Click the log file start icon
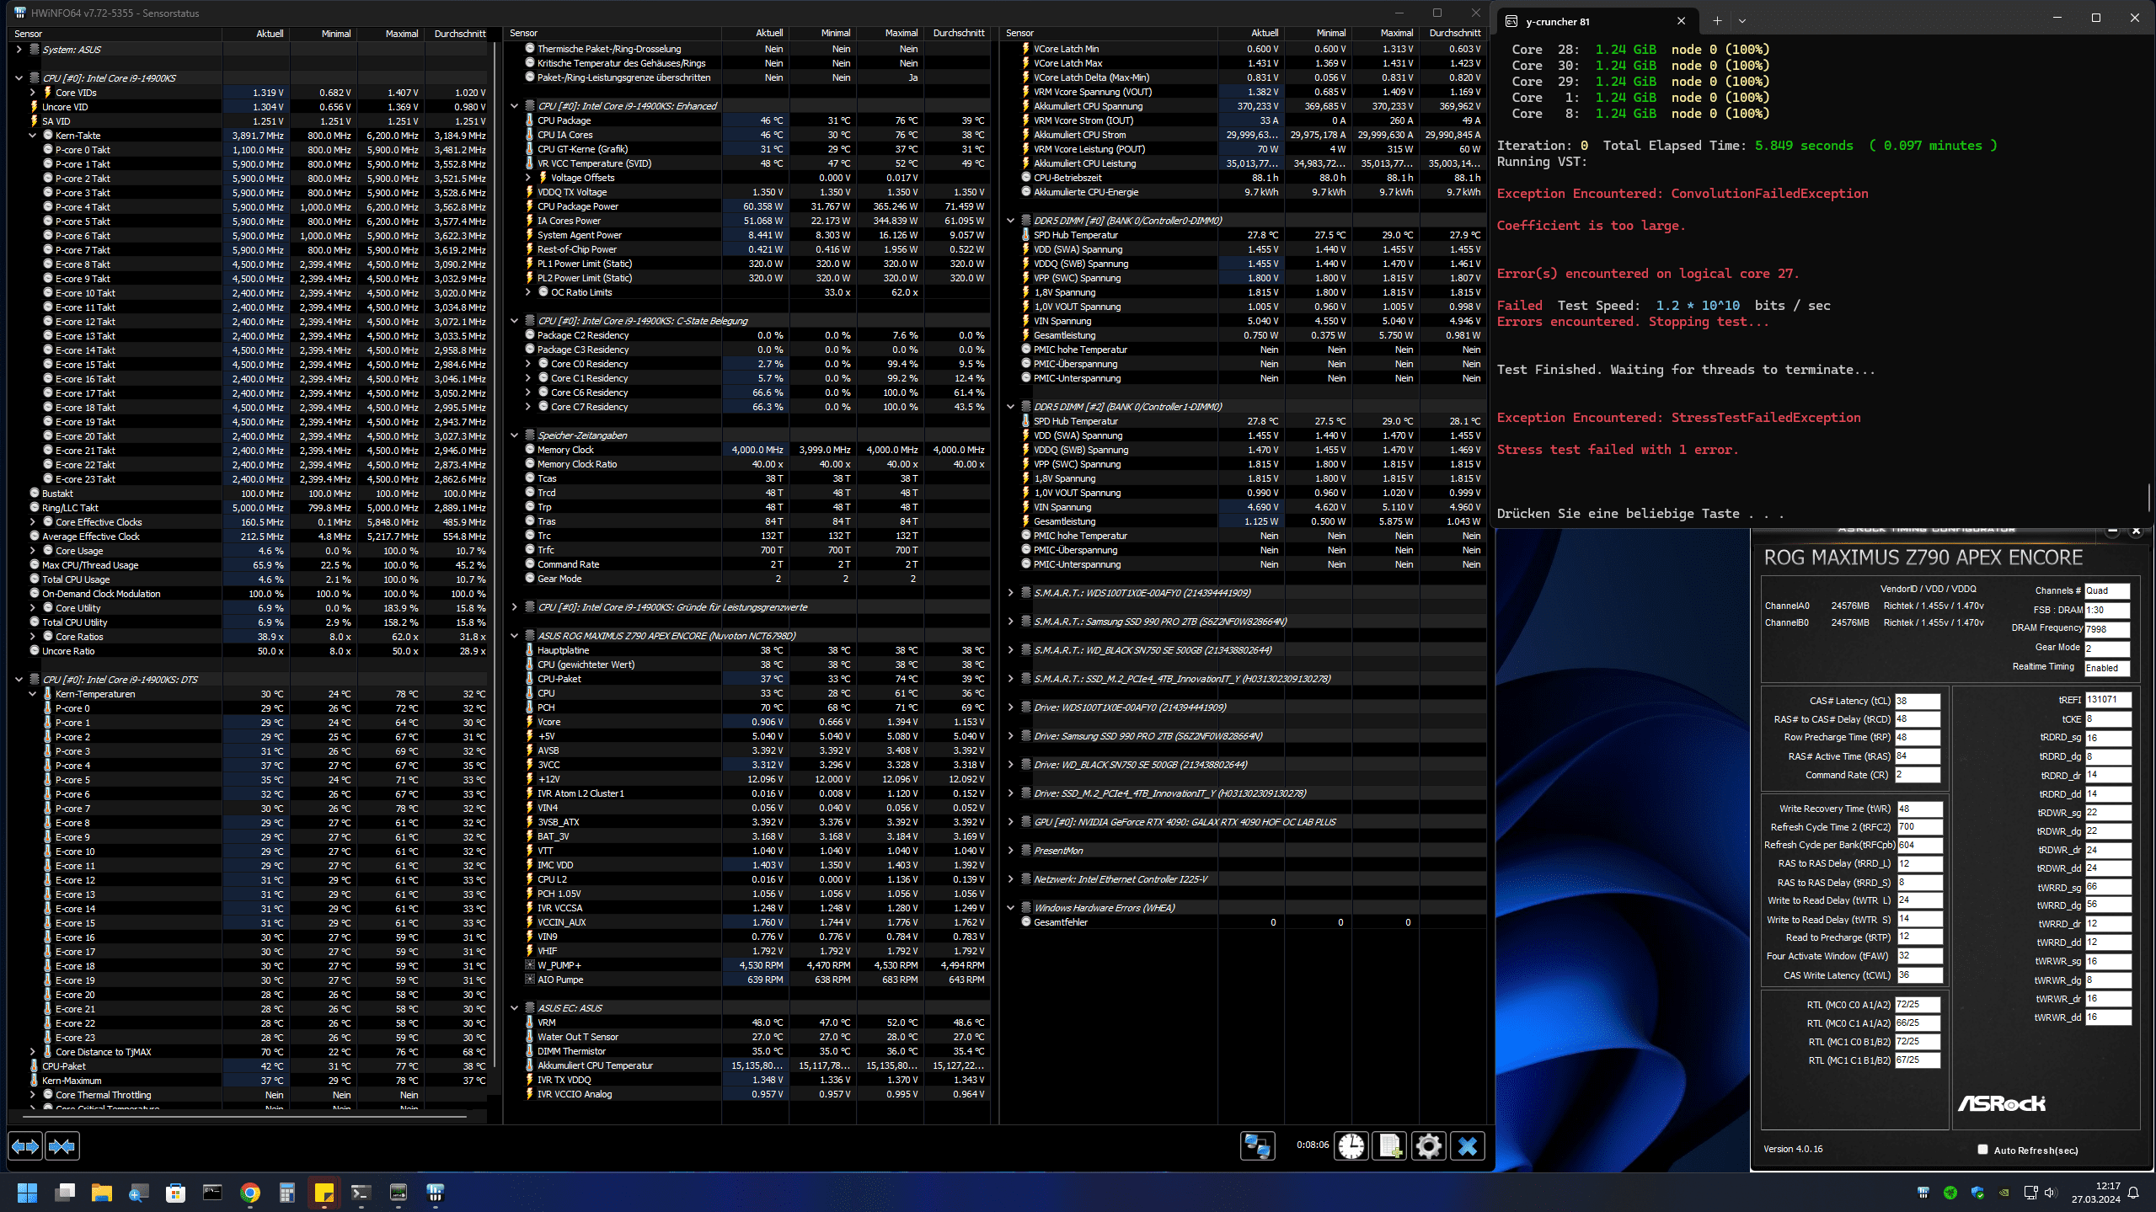2156x1212 pixels. coord(1390,1146)
